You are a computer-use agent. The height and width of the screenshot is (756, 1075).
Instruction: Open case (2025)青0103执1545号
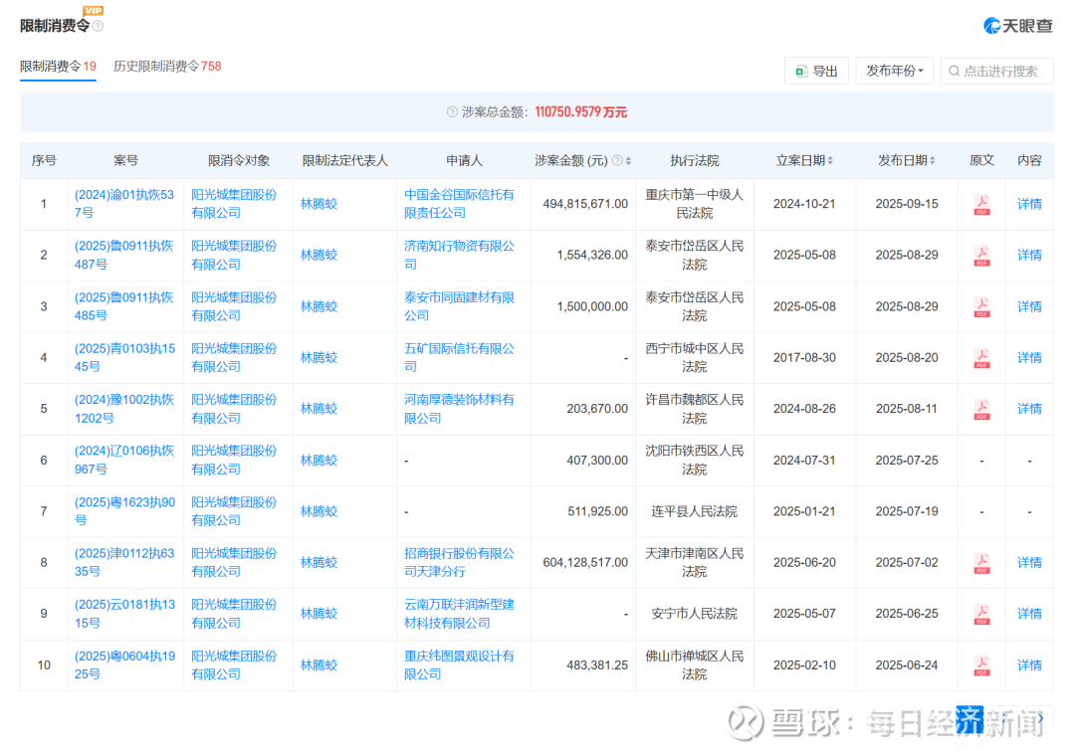(124, 358)
